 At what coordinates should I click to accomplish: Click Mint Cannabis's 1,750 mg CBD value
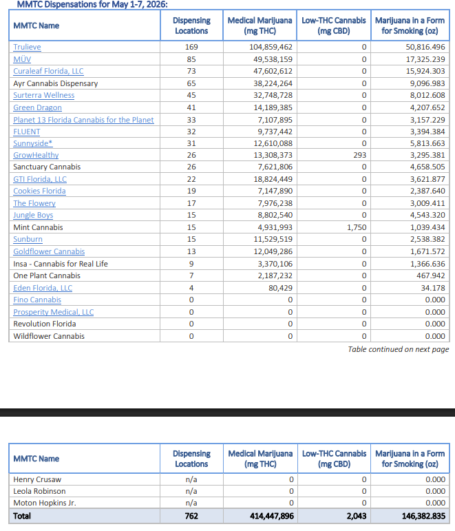357,227
